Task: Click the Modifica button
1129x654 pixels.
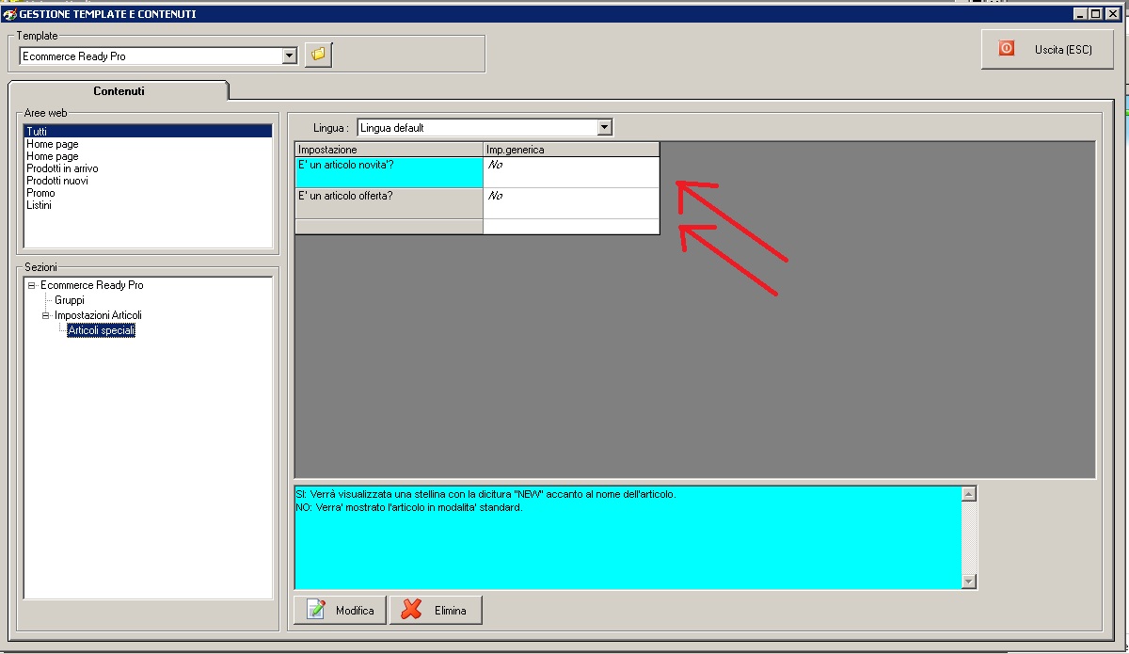Action: tap(341, 610)
